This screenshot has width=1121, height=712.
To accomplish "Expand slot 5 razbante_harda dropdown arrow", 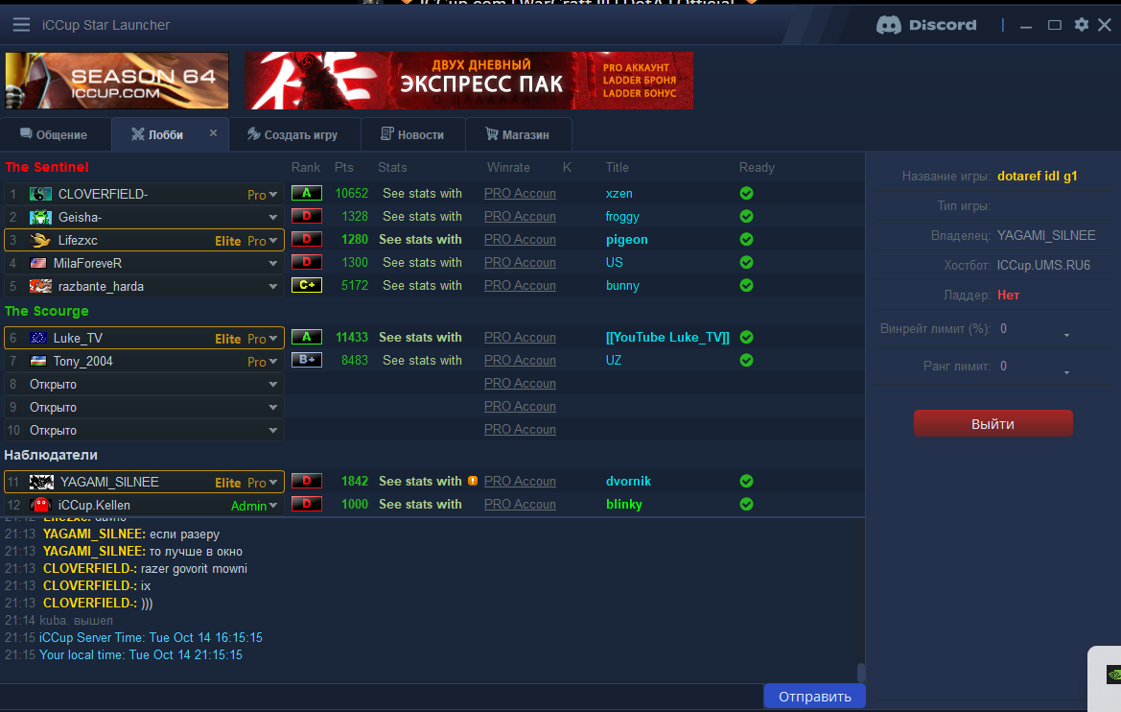I will coord(273,286).
